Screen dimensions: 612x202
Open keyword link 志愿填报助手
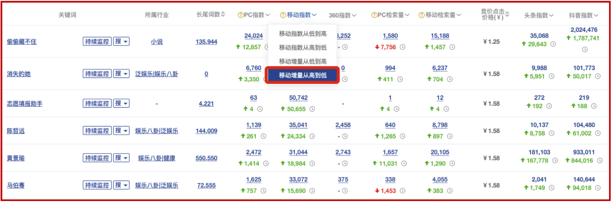[x=25, y=104]
